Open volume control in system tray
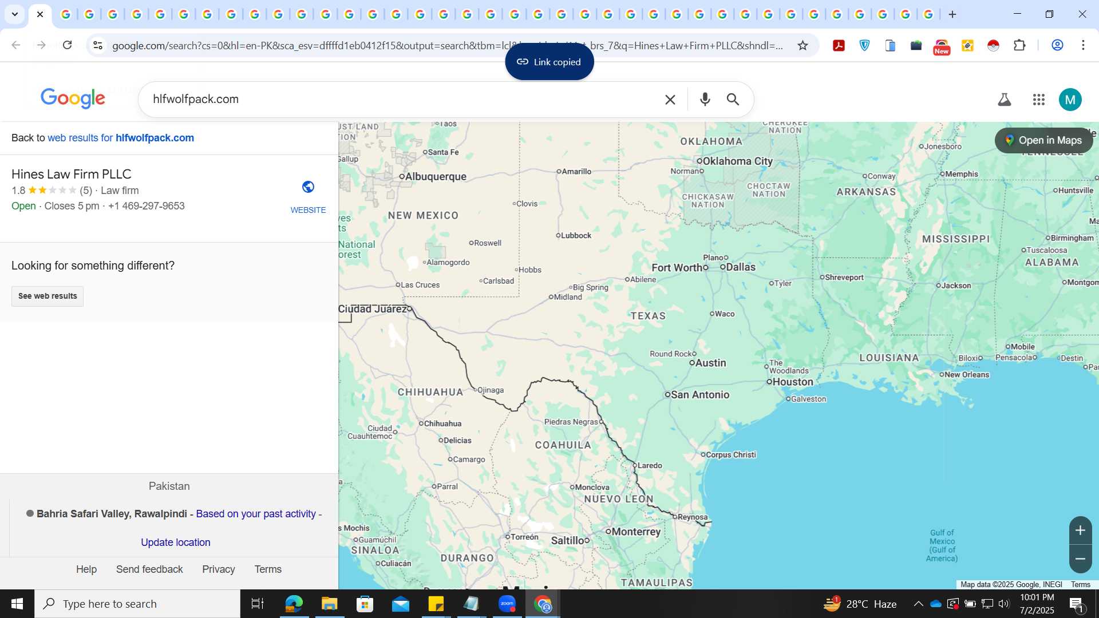Viewport: 1099px width, 618px height. (x=1004, y=604)
